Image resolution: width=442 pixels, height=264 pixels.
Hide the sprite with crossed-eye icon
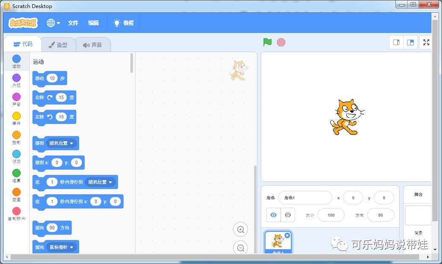288,215
